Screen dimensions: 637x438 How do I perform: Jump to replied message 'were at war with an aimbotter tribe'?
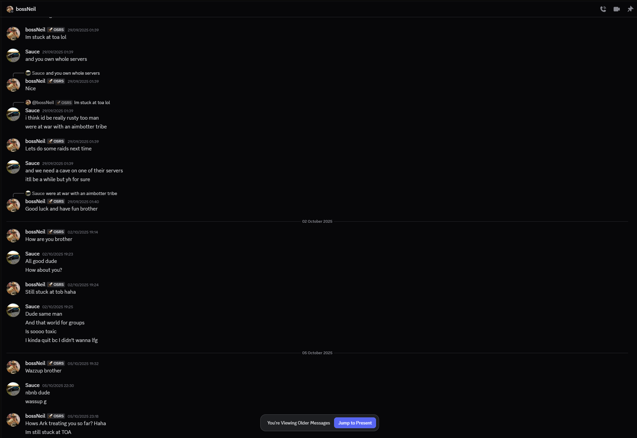(81, 194)
